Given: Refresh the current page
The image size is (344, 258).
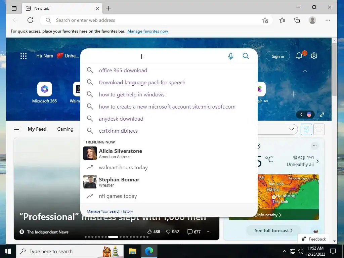Looking at the screenshot, I should pyautogui.click(x=30, y=20).
